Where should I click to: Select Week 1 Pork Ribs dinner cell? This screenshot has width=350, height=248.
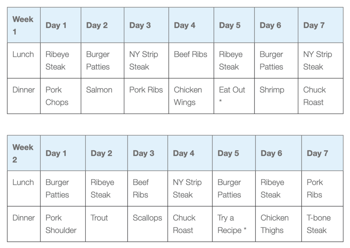click(146, 96)
